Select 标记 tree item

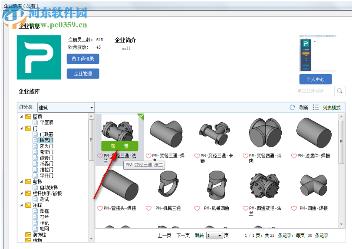click(x=44, y=223)
